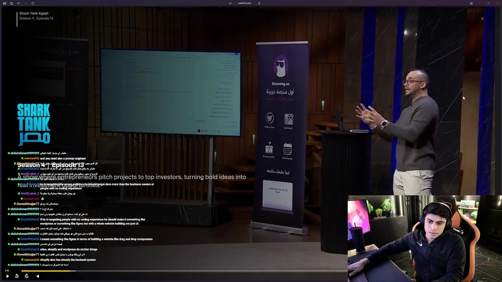The height and width of the screenshot is (282, 502).
Task: Click the Shark Tank Egypt title
Action: point(34,13)
